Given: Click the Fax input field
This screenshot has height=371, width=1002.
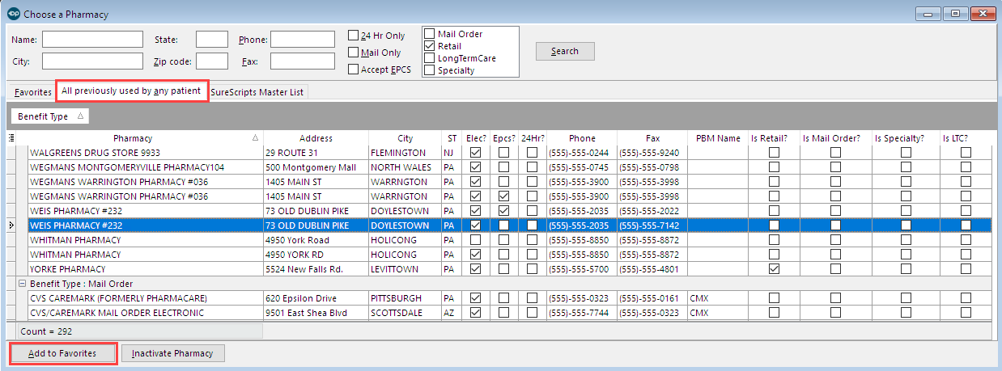Looking at the screenshot, I should (x=303, y=61).
